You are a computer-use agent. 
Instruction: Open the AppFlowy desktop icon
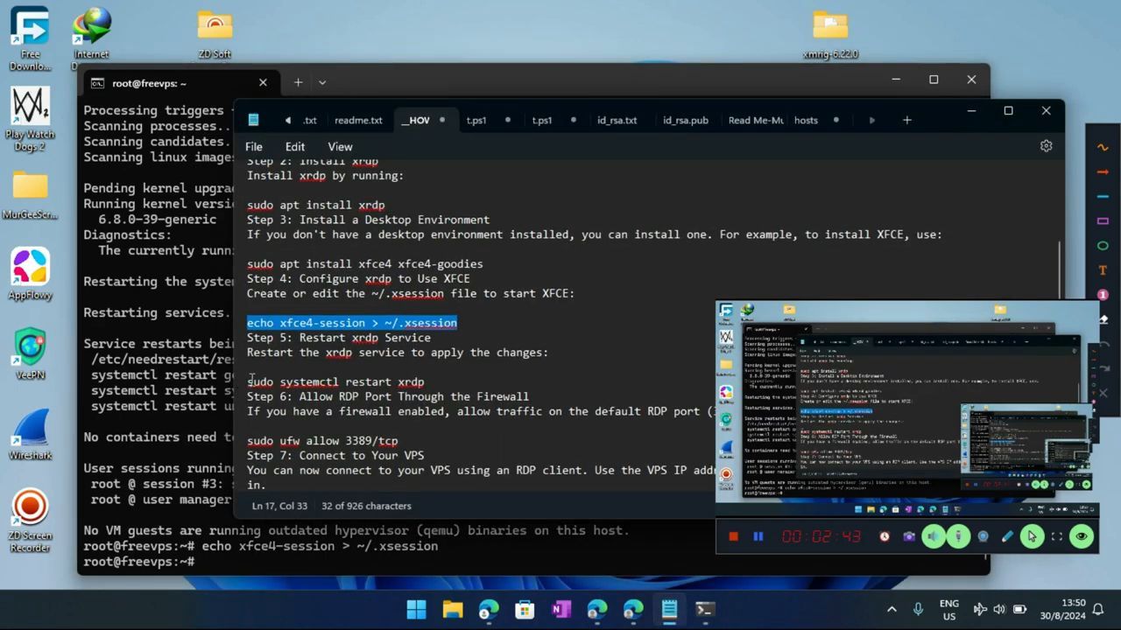pyautogui.click(x=30, y=276)
